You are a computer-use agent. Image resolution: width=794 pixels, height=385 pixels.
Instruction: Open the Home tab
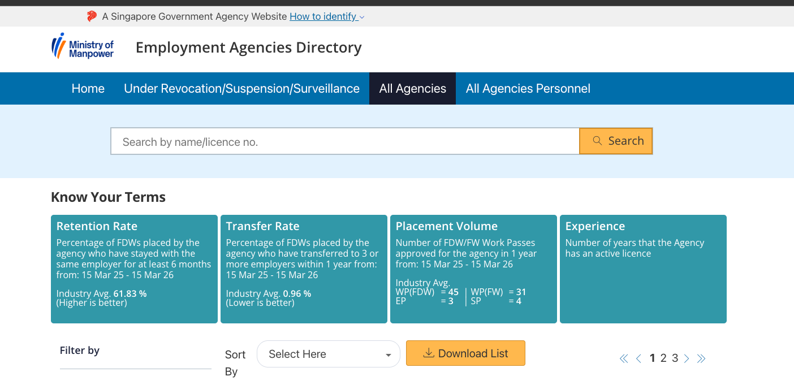[x=88, y=89]
